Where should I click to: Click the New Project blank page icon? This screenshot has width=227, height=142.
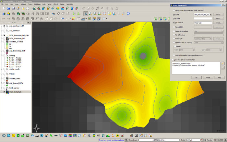[3, 8]
